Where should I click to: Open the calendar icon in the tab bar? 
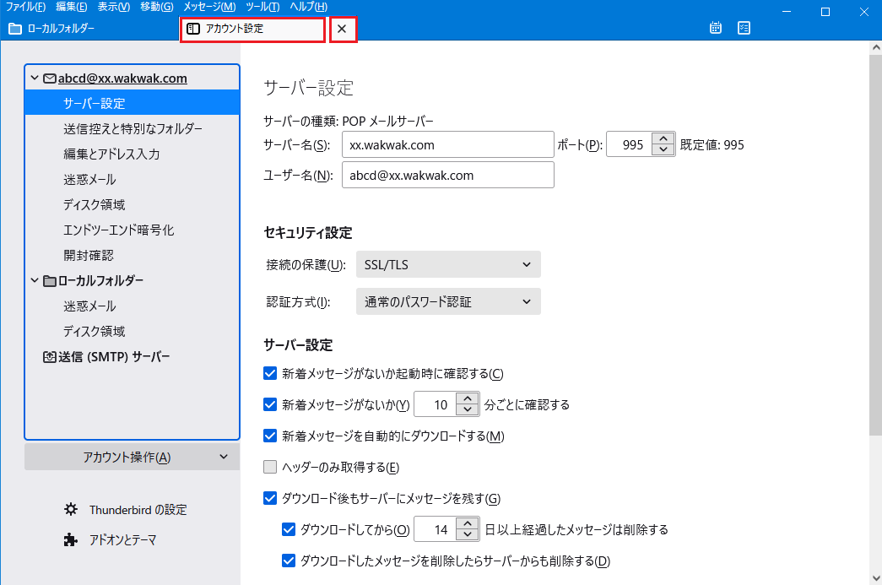[716, 28]
